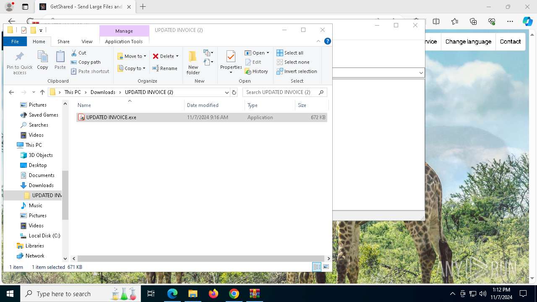
Task: Open Copy to dropdown
Action: pyautogui.click(x=131, y=68)
